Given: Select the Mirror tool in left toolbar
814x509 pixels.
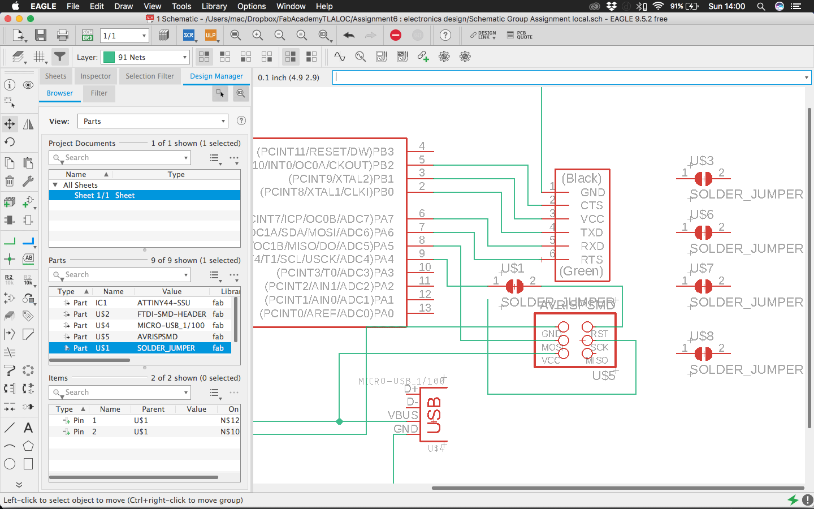Looking at the screenshot, I should (x=28, y=124).
